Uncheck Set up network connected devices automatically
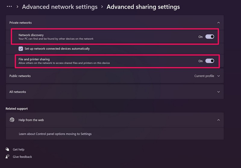 click(21, 49)
